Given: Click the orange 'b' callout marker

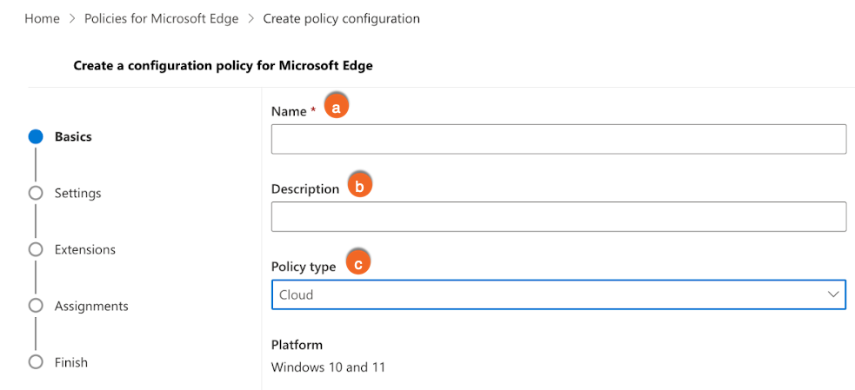Looking at the screenshot, I should [359, 185].
